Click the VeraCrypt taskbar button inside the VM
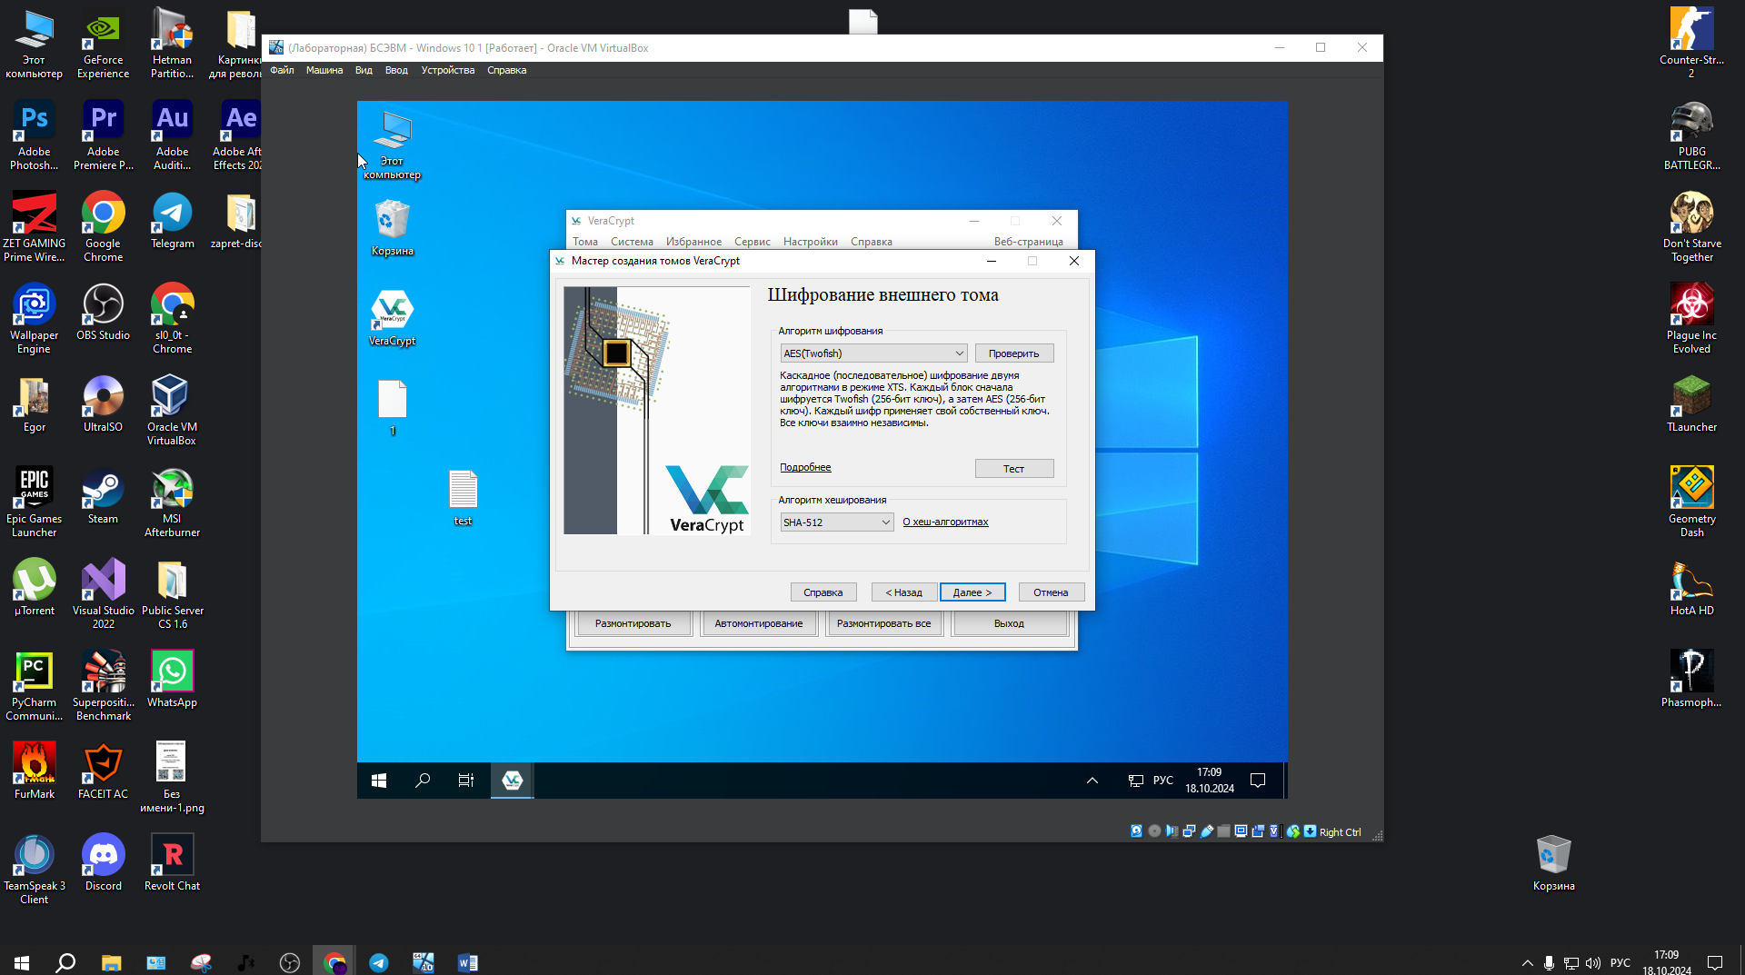This screenshot has width=1745, height=975. pyautogui.click(x=512, y=781)
